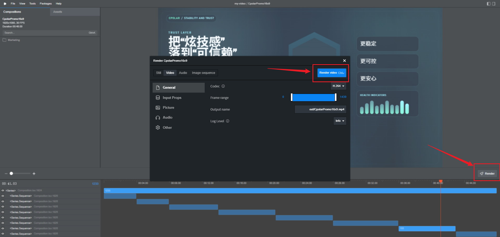500x237 pixels.
Task: Open the Input Props settings section
Action: [x=172, y=98]
